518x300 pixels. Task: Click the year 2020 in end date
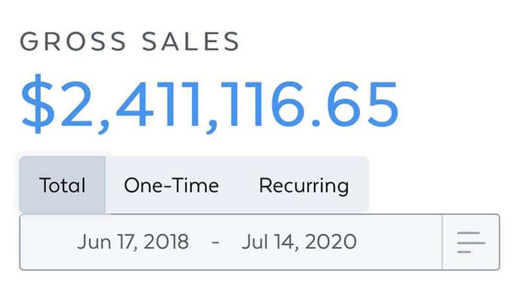(331, 242)
